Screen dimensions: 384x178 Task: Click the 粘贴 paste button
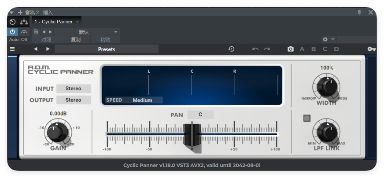click(105, 40)
